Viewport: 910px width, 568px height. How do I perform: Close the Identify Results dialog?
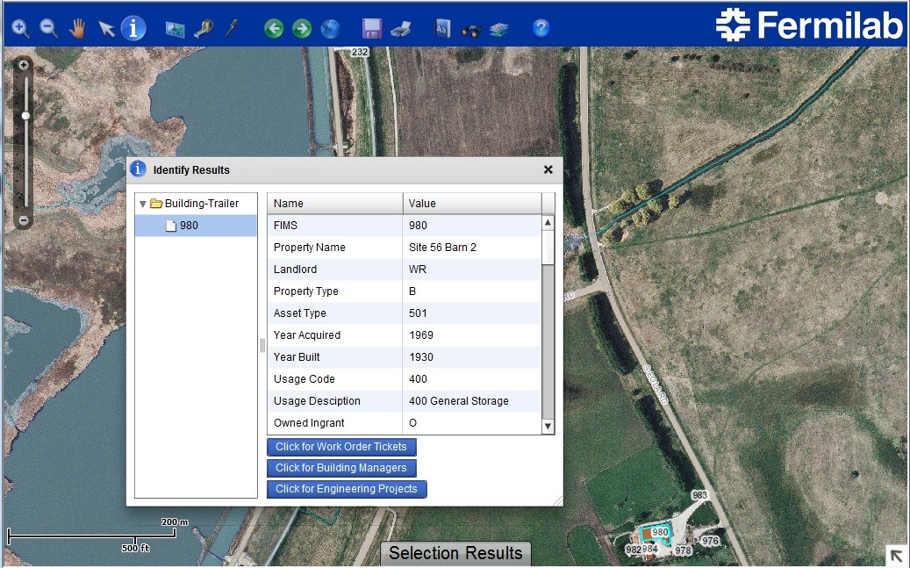[x=548, y=169]
